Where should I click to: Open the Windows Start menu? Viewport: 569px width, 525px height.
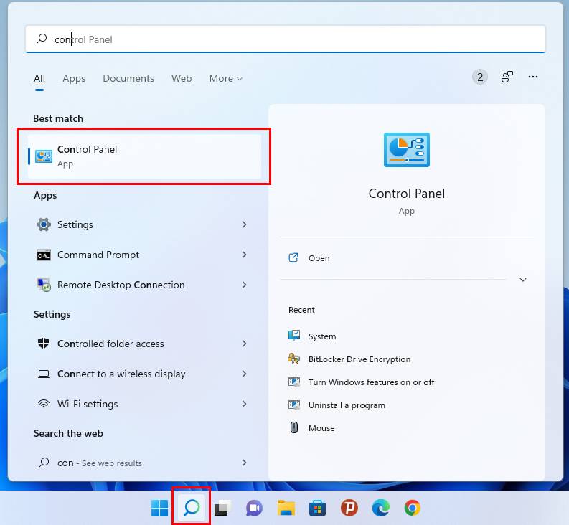159,509
